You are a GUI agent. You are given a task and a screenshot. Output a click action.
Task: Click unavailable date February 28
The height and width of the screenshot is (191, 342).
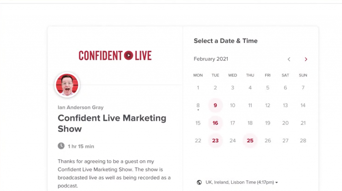(303, 141)
